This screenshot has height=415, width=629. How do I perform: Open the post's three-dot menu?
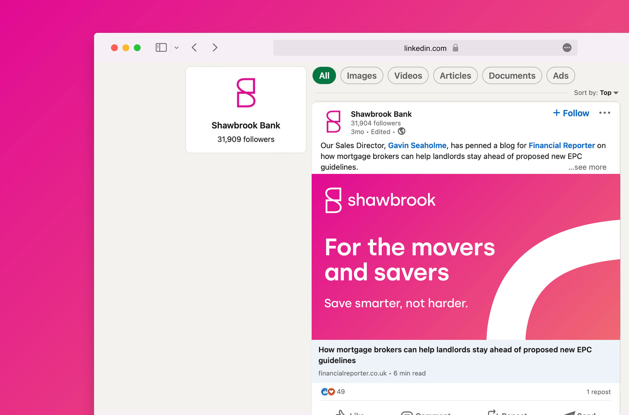(604, 113)
